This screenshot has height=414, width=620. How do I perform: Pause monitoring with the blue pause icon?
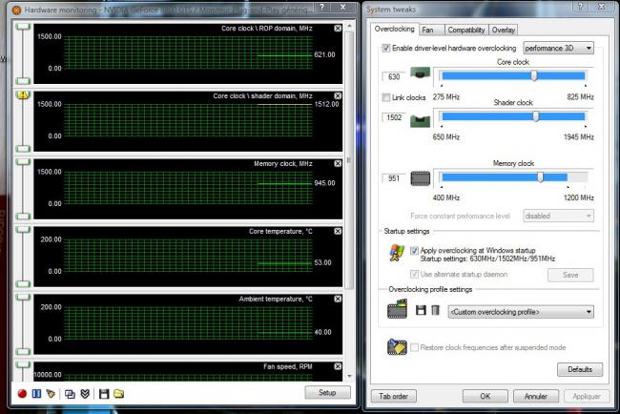pos(36,393)
